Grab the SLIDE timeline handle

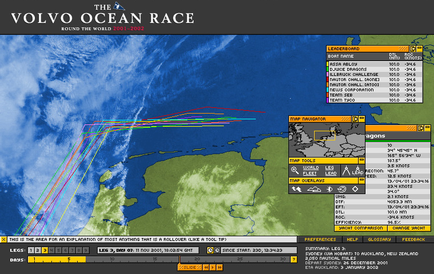190,267
